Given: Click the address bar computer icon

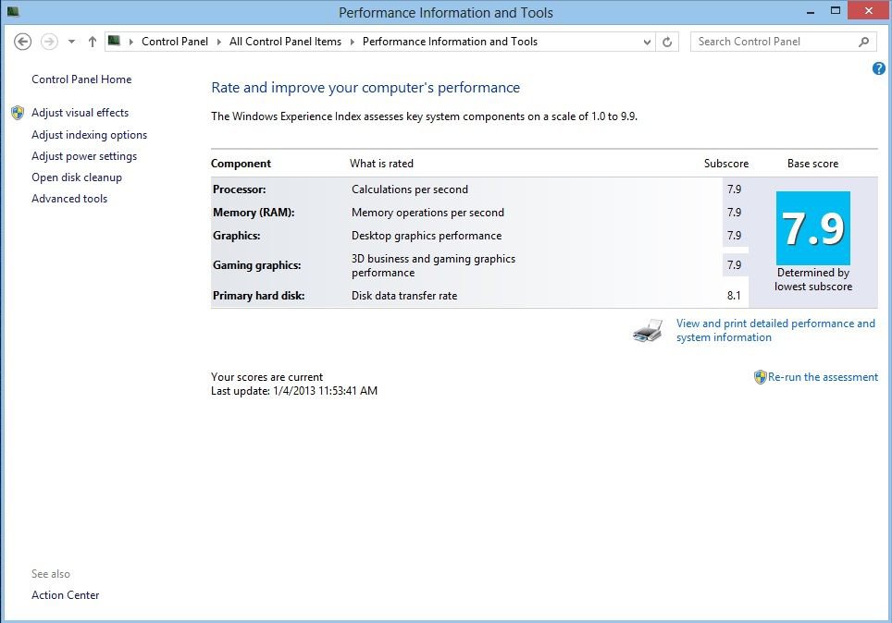Looking at the screenshot, I should tap(115, 41).
